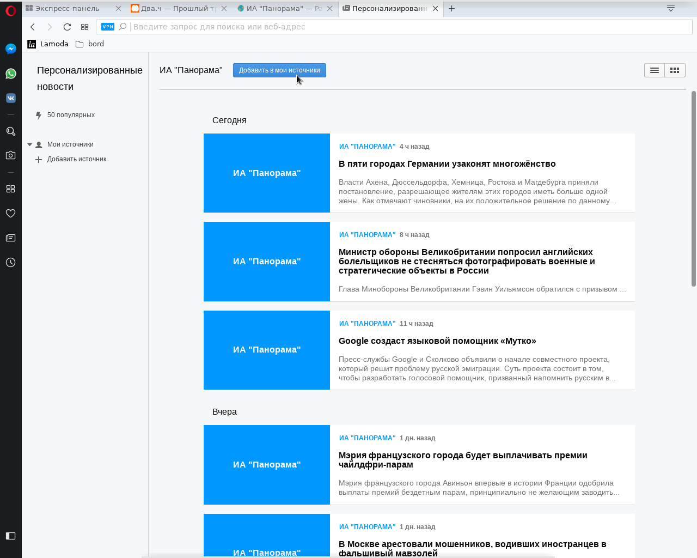Viewport: 697px width, 558px height.
Task: Go back to the previous page
Action: (x=33, y=27)
